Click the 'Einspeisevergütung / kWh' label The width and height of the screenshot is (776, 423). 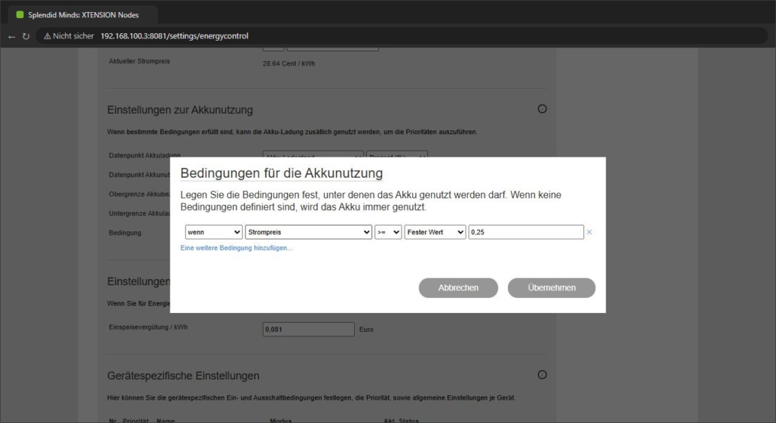[148, 327]
